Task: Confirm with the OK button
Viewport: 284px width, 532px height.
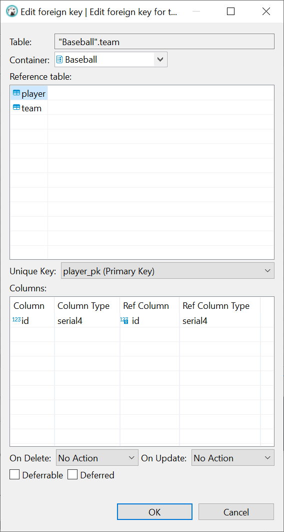Action: pos(154,511)
